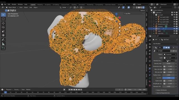Open the viewport Add menu
Screen dimensions: 179x100
pos(31,7)
